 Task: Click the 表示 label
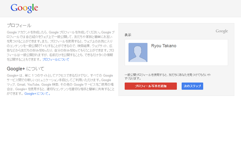click(128, 35)
